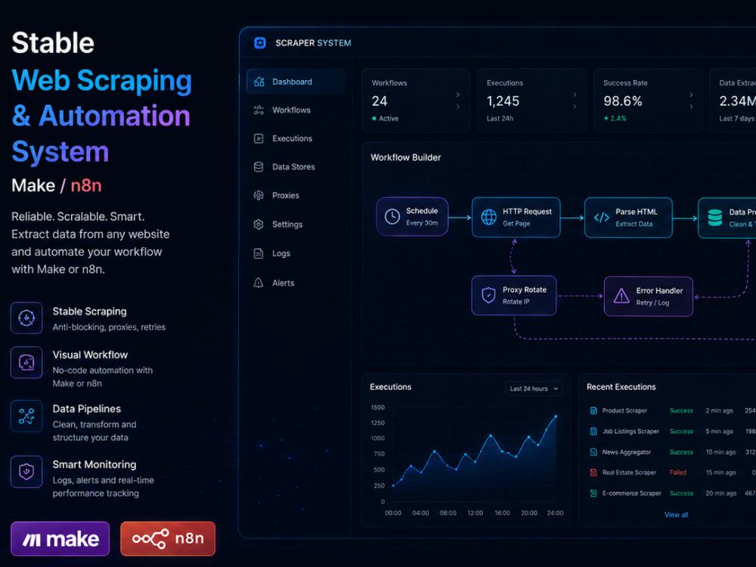
Task: Click the Data Stores database icon
Action: (x=259, y=167)
